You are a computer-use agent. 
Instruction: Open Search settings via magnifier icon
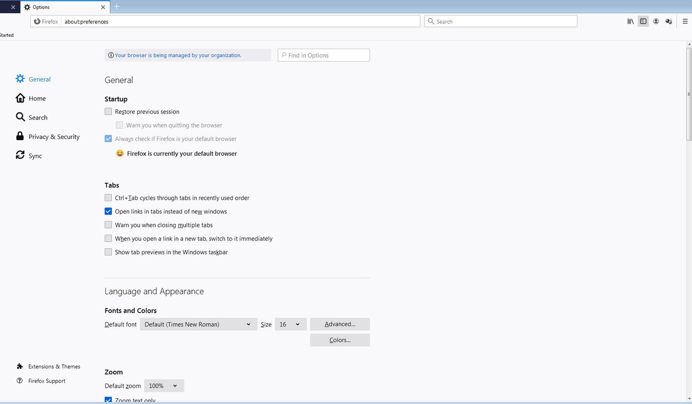click(19, 117)
